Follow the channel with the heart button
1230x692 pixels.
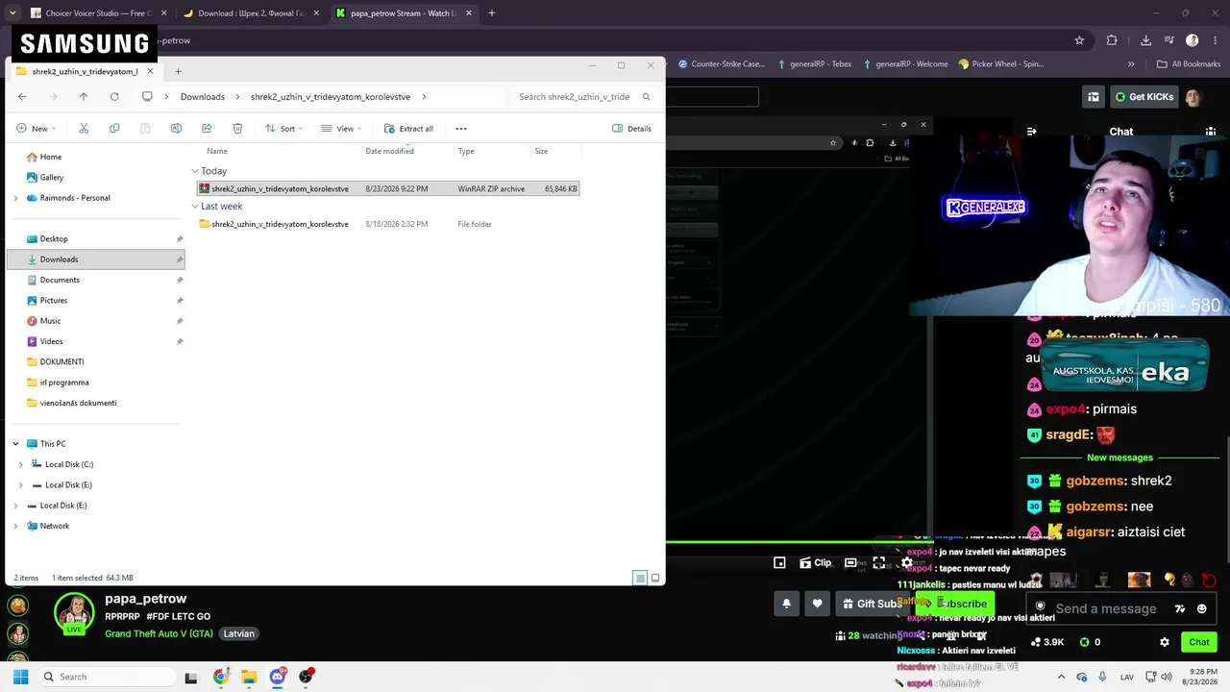[817, 604]
